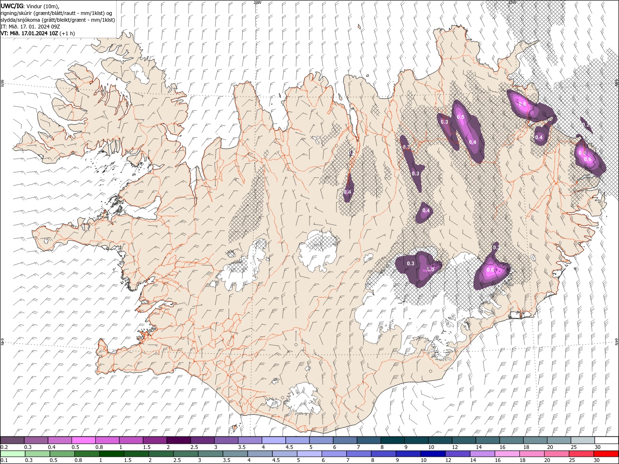Click the violet 12 swatch in lower legend row
Image resolution: width=619 pixels, height=464 pixels.
pyautogui.click(x=457, y=454)
